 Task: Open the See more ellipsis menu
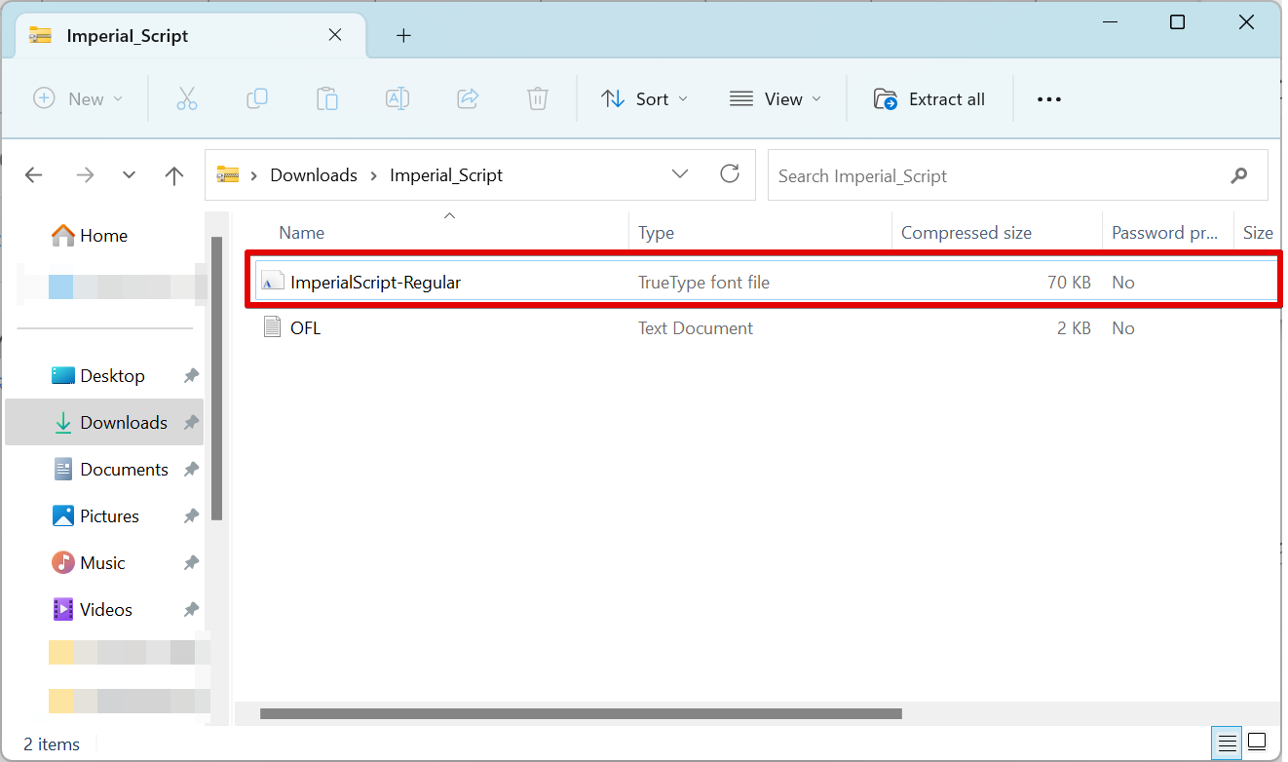click(x=1048, y=98)
